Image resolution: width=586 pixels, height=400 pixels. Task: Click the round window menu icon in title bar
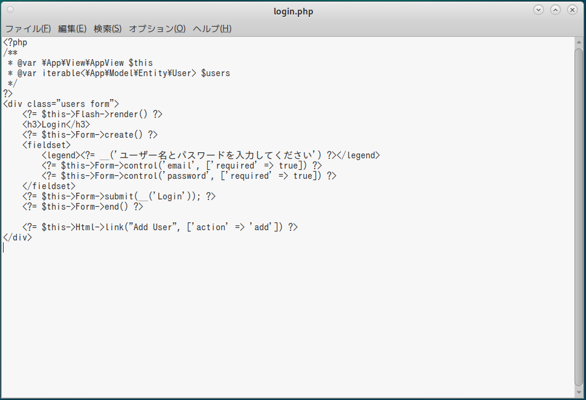click(x=10, y=10)
